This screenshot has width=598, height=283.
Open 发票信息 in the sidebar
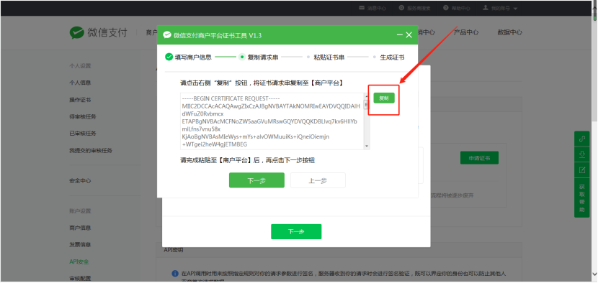coord(80,245)
